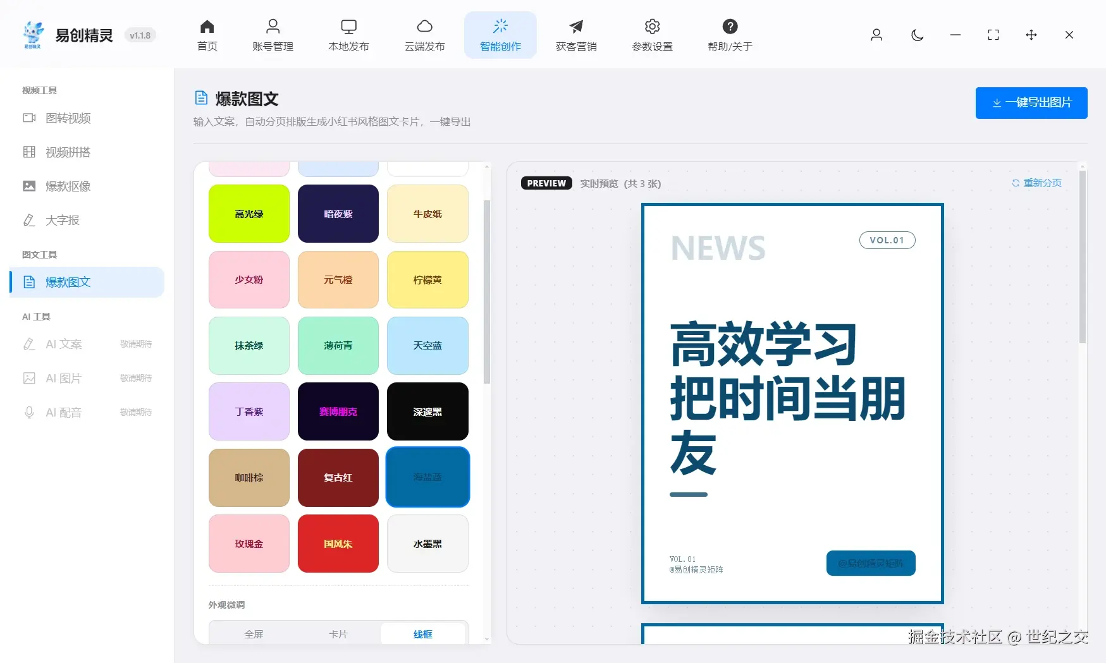Switch to the 智能创作 tab
The width and height of the screenshot is (1106, 663).
tap(500, 35)
